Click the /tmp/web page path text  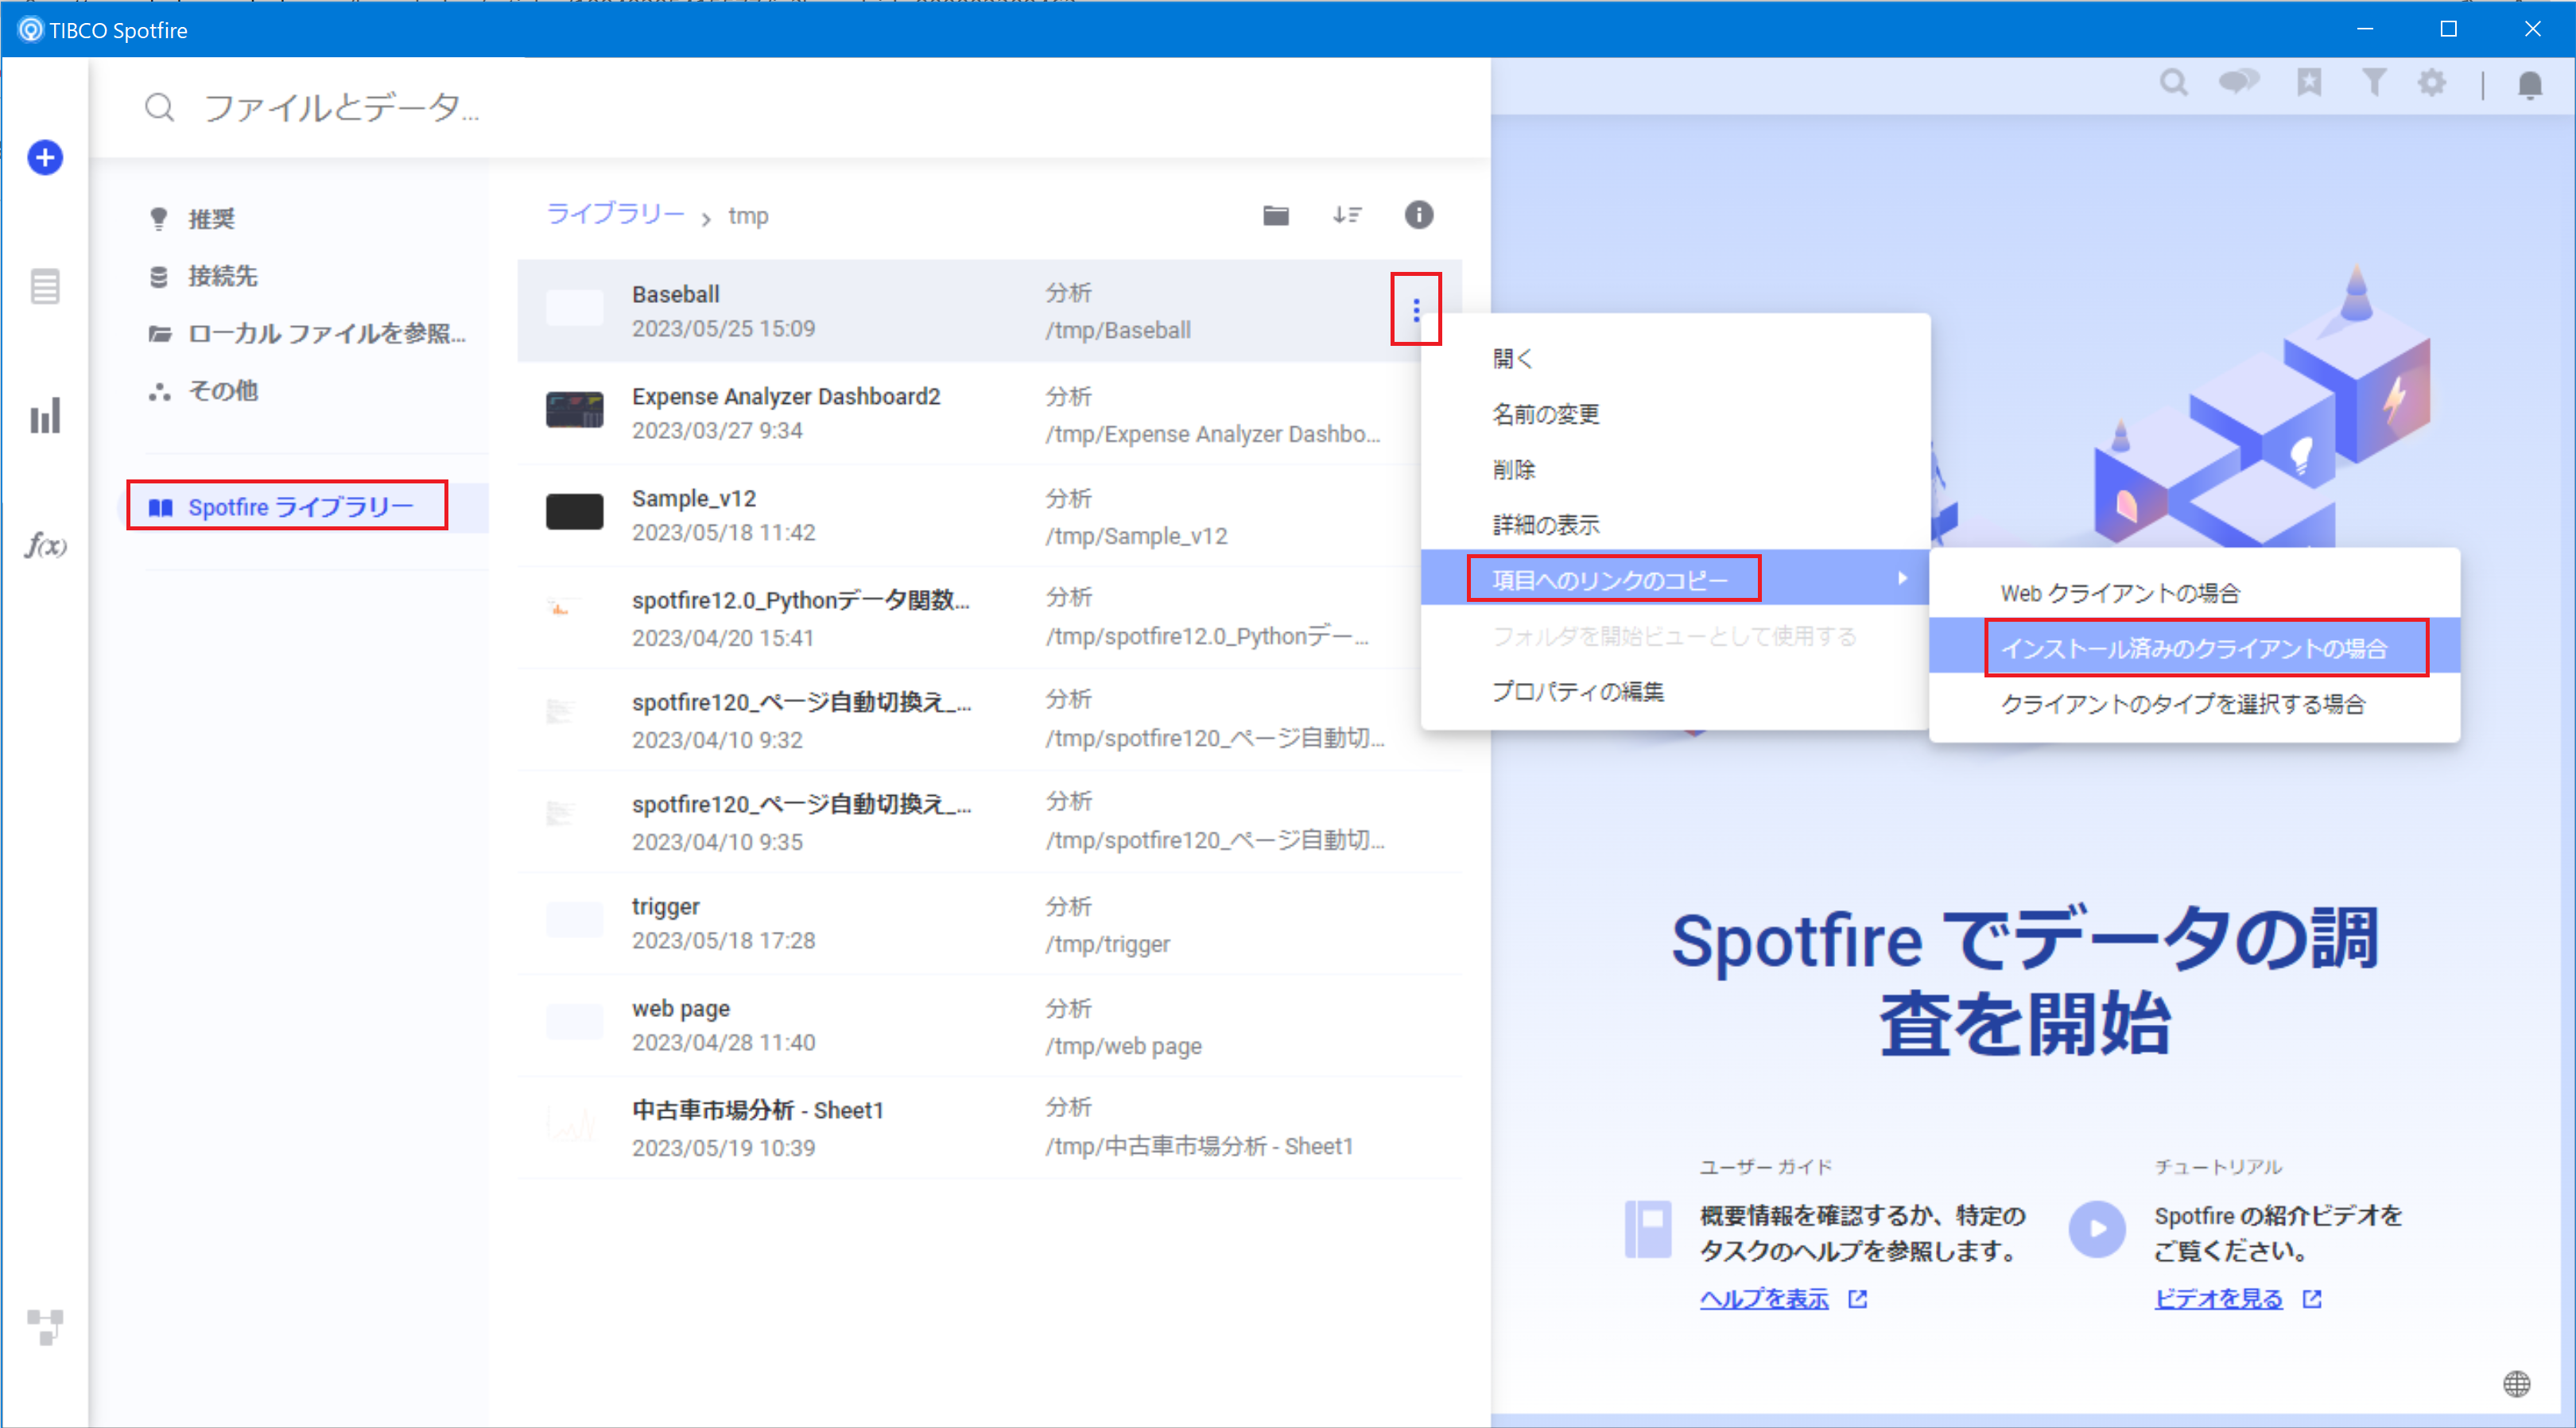coord(1123,1046)
